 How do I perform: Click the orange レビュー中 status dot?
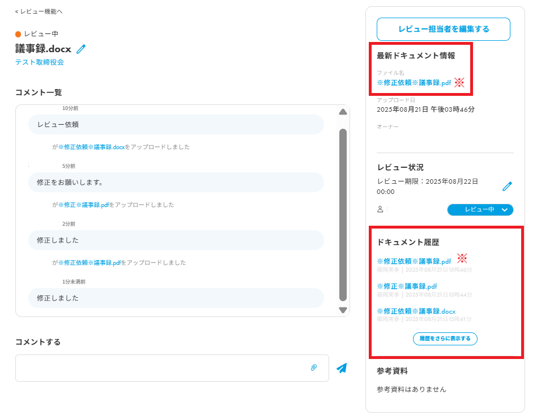click(x=18, y=34)
